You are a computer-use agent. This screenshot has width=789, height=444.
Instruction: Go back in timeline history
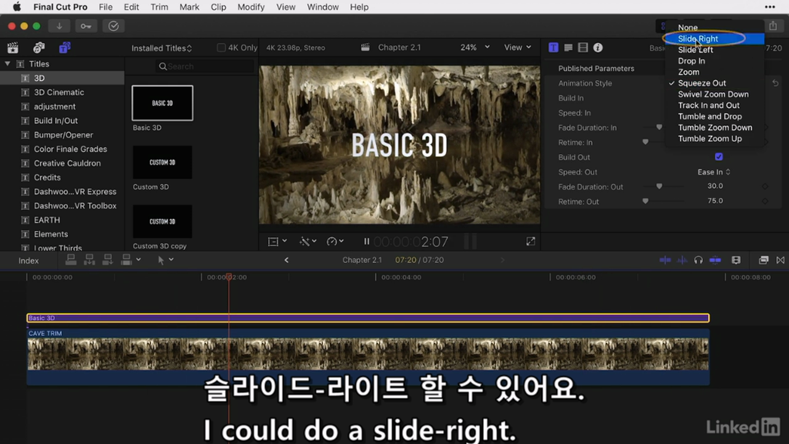point(287,260)
